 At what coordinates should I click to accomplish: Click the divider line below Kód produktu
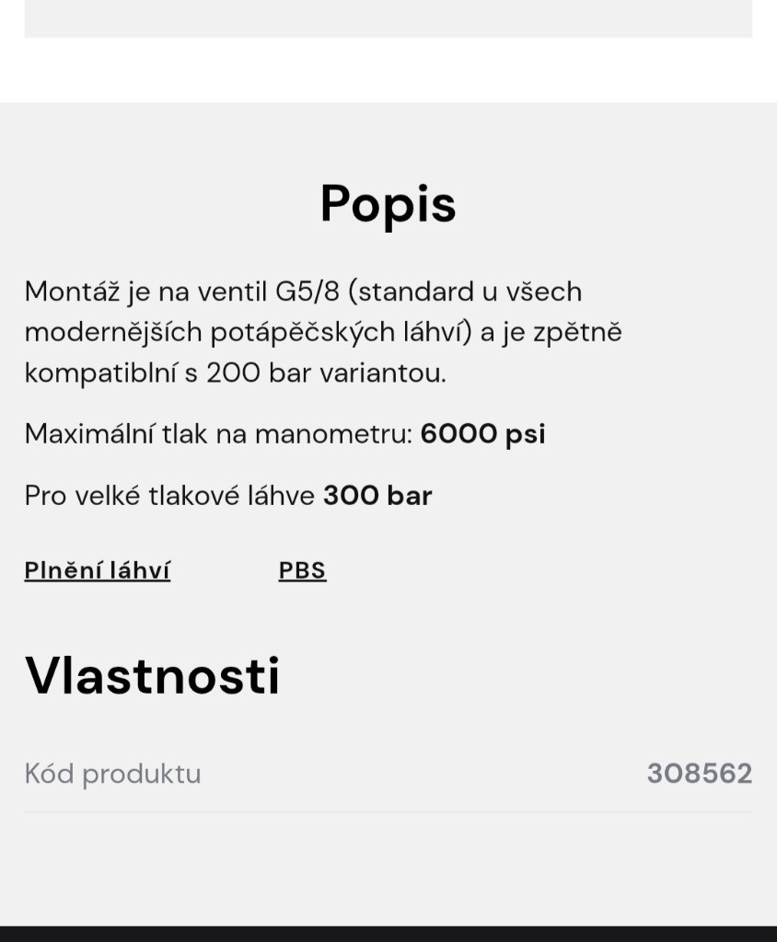pos(388,812)
